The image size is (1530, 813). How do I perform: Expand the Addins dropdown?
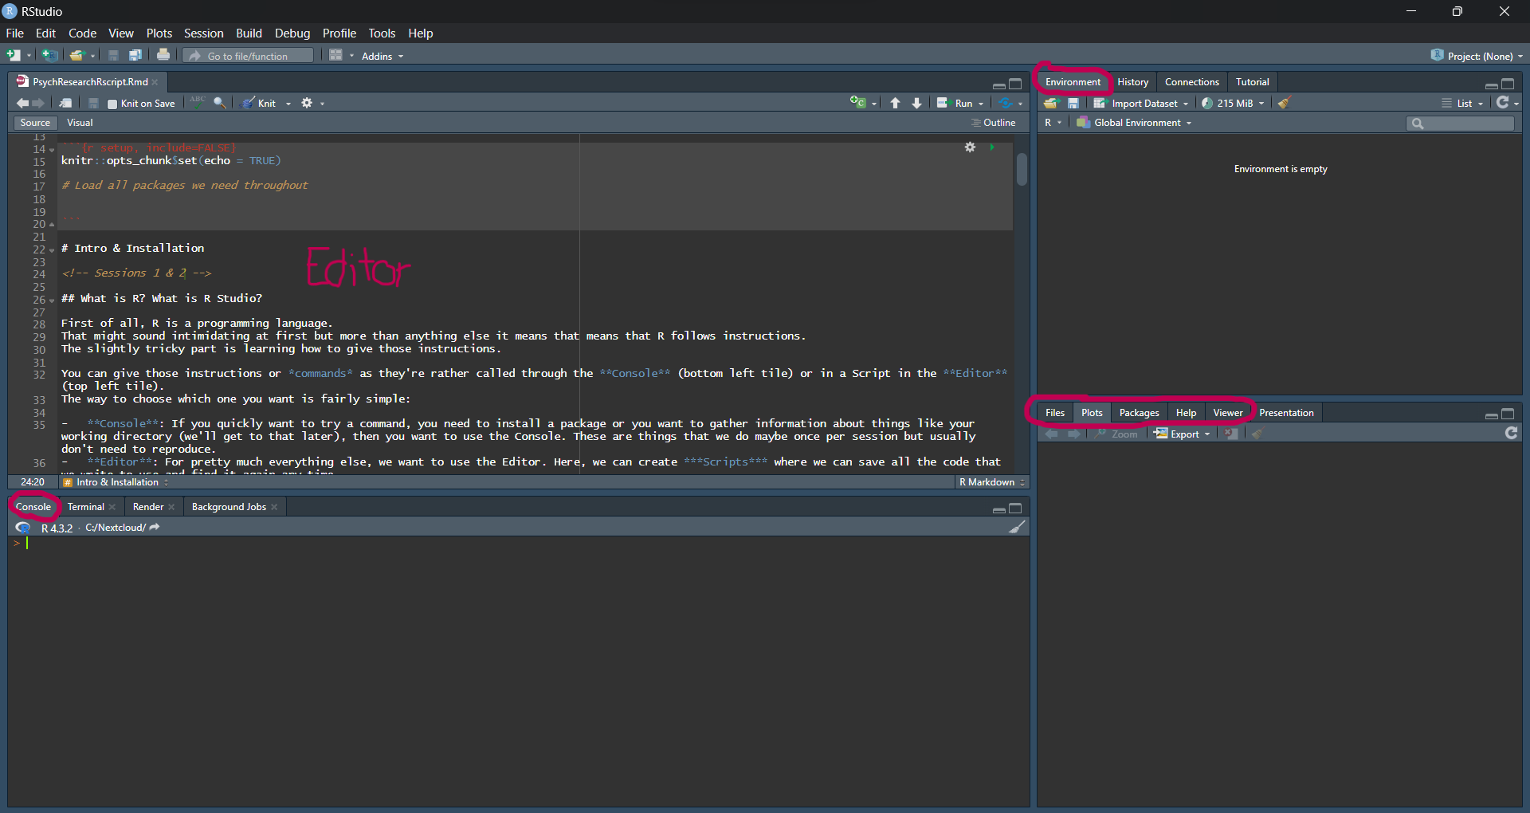pos(382,56)
